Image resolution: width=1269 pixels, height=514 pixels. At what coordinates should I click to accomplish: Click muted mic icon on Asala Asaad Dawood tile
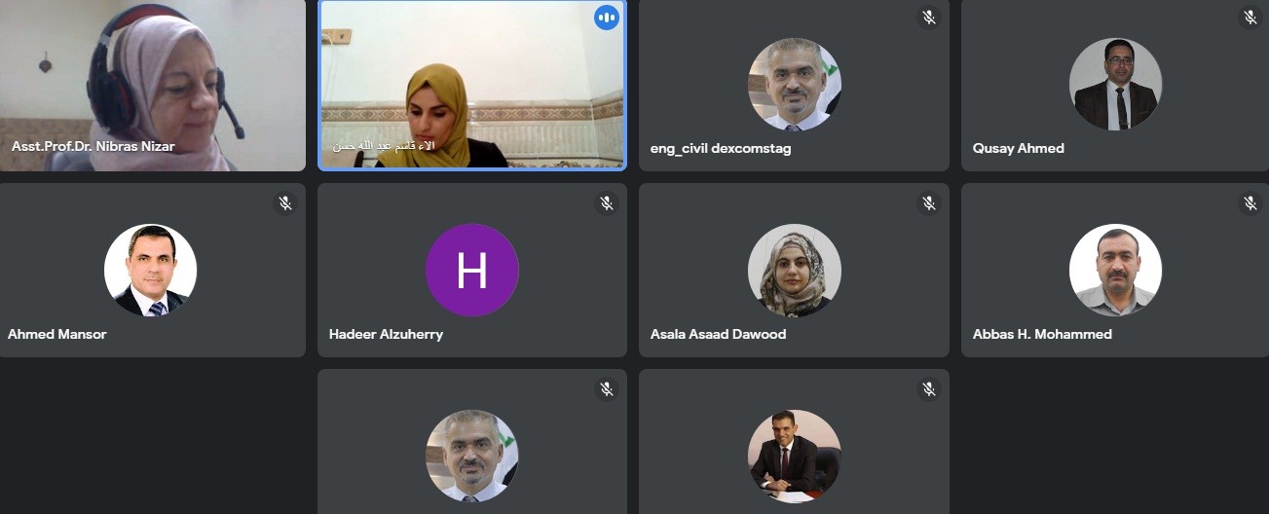click(929, 203)
